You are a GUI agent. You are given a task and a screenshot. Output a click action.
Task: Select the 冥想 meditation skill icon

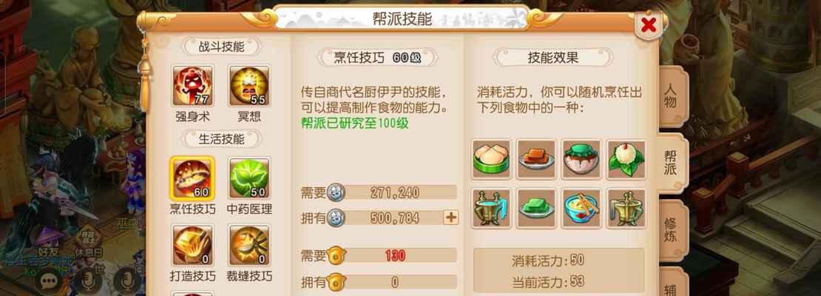click(x=250, y=86)
